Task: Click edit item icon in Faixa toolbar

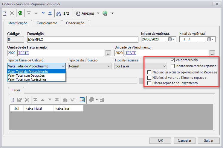Action: 20,100
